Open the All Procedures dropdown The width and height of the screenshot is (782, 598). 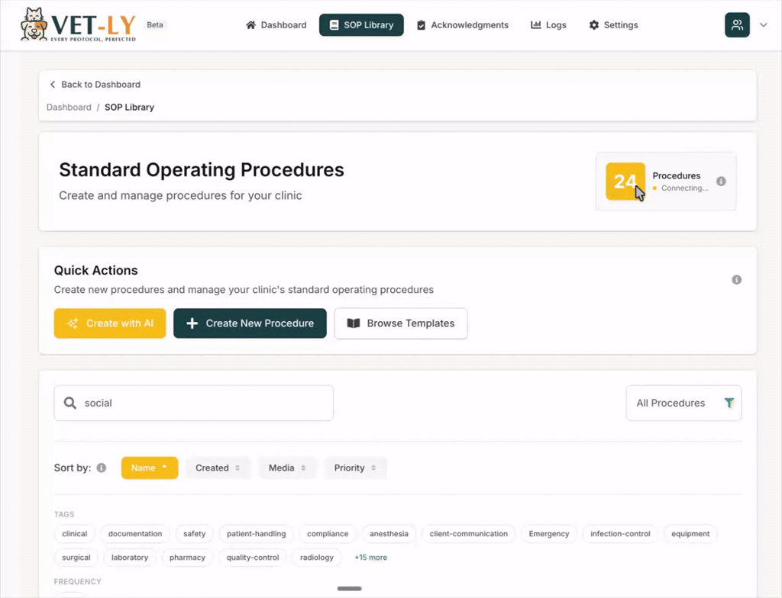(672, 403)
